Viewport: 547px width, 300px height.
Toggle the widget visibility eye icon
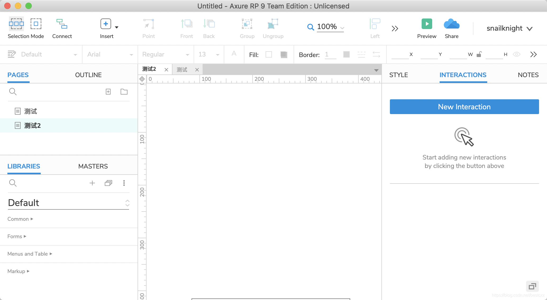click(x=516, y=54)
